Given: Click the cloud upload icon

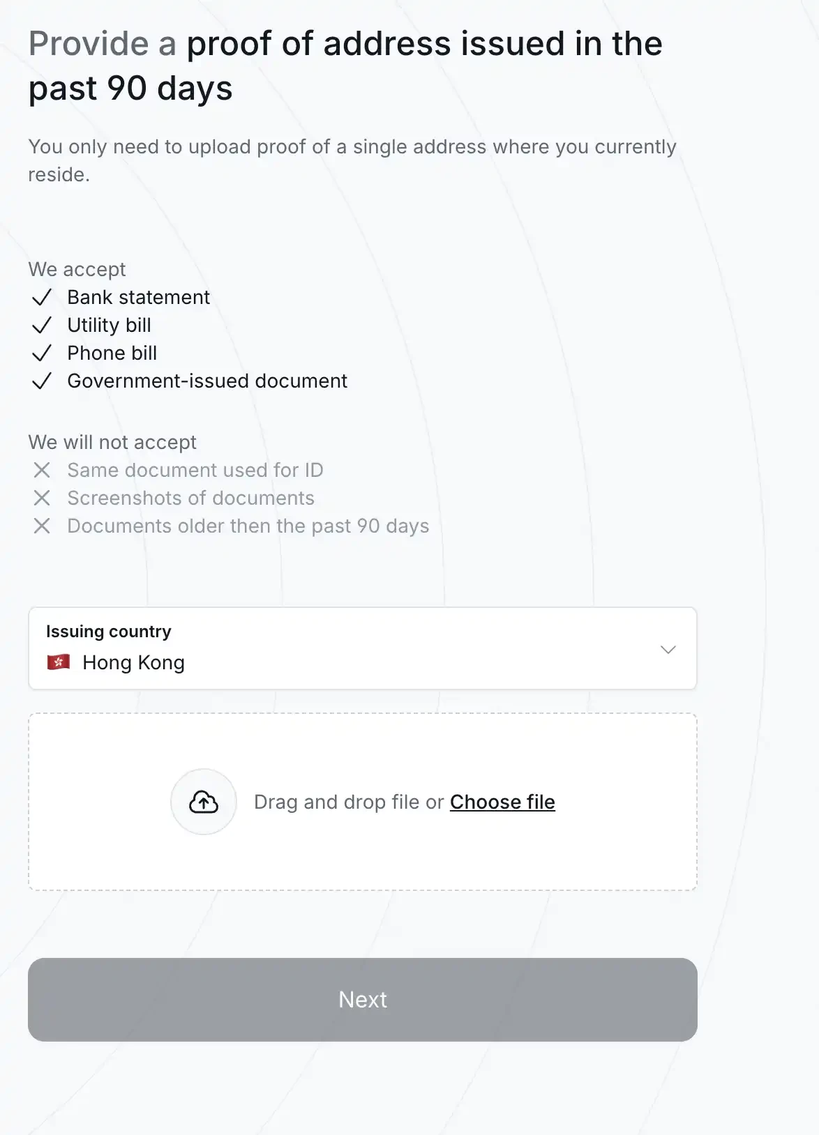Looking at the screenshot, I should (203, 802).
